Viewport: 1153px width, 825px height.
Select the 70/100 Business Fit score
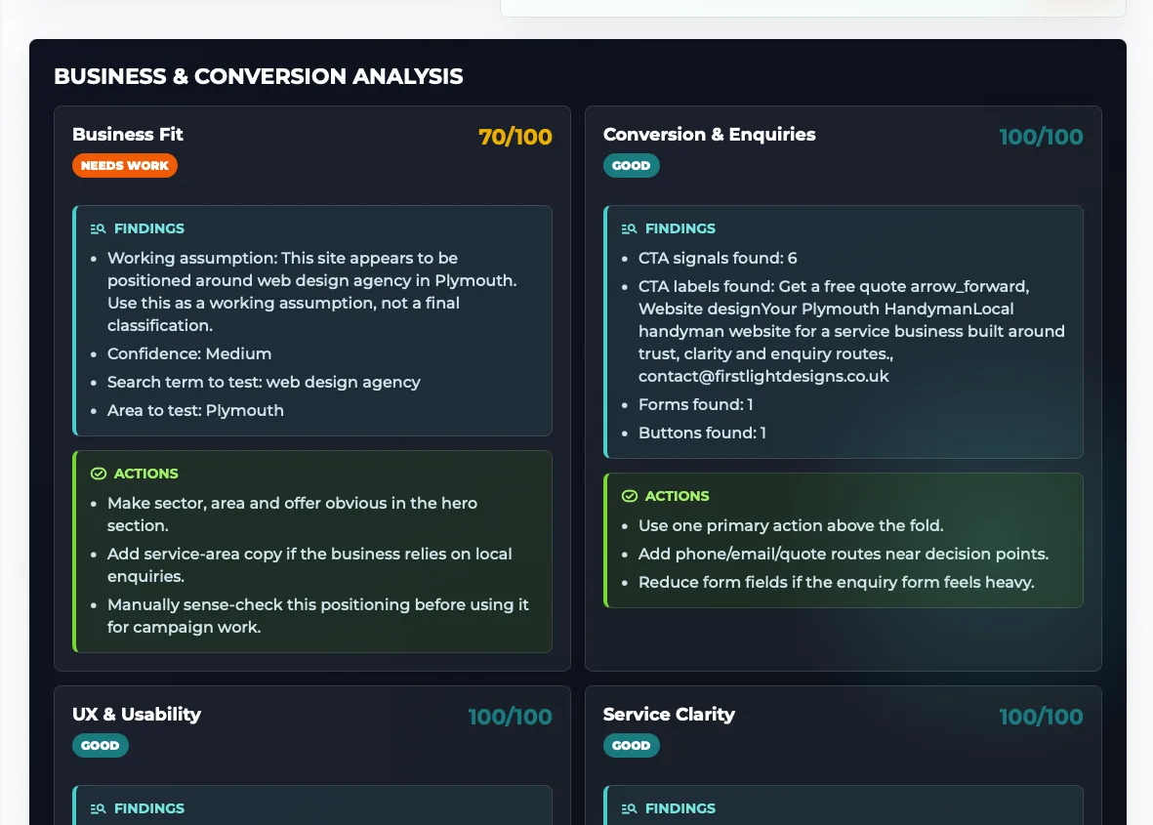(x=515, y=137)
